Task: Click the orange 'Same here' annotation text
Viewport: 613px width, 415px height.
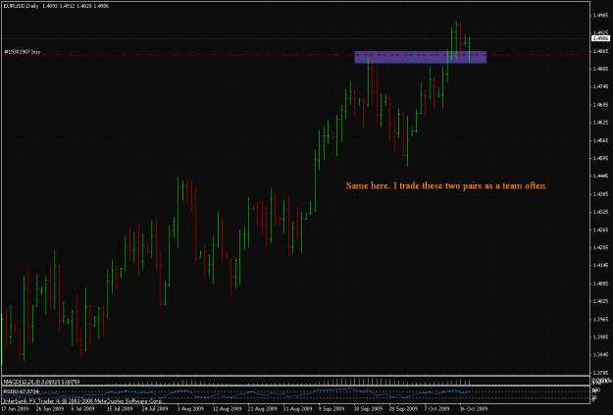Action: tap(446, 185)
